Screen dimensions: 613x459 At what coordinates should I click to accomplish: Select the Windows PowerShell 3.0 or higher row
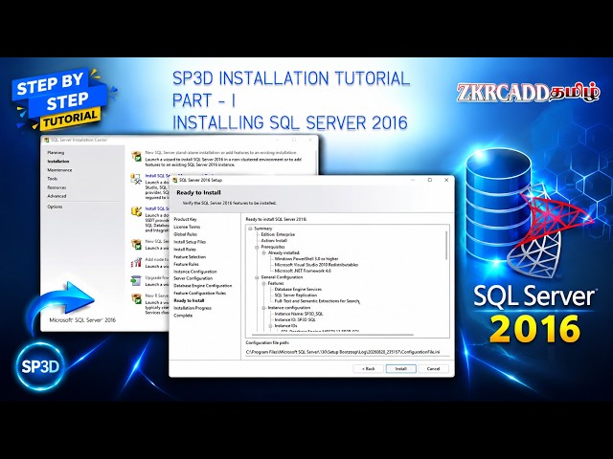[306, 259]
